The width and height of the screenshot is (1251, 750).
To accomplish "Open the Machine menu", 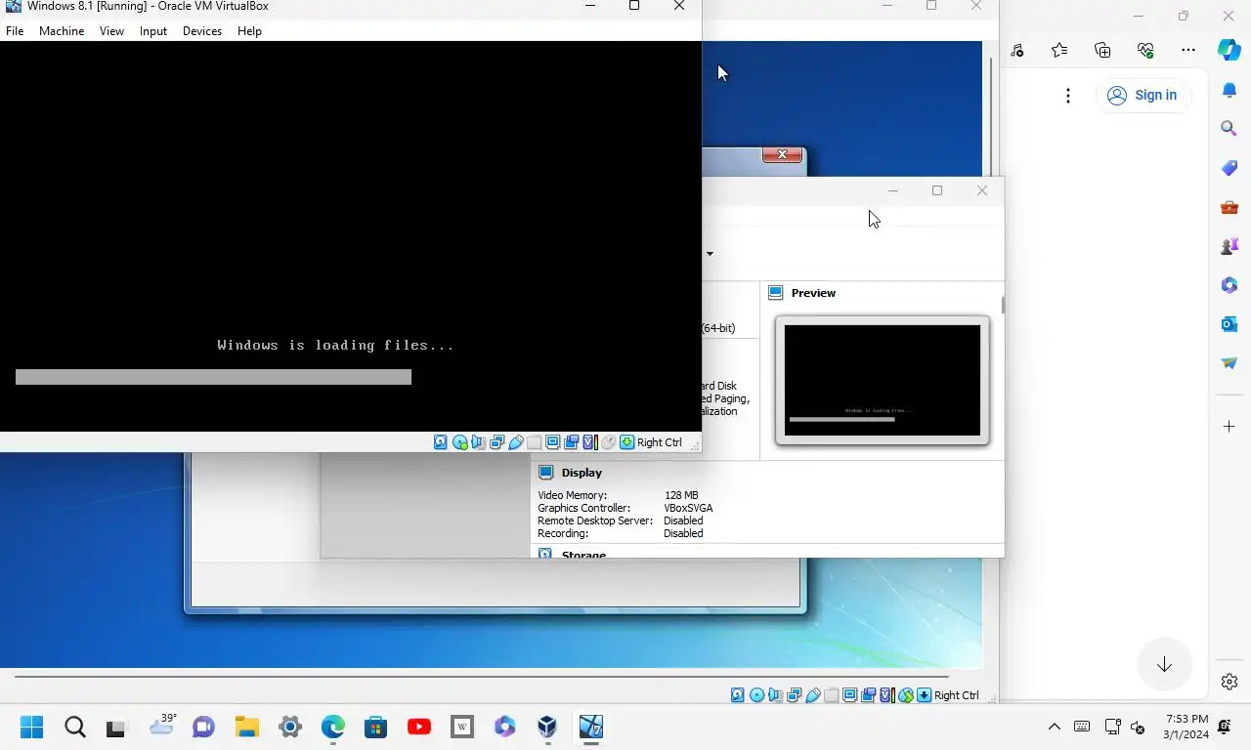I will (62, 31).
